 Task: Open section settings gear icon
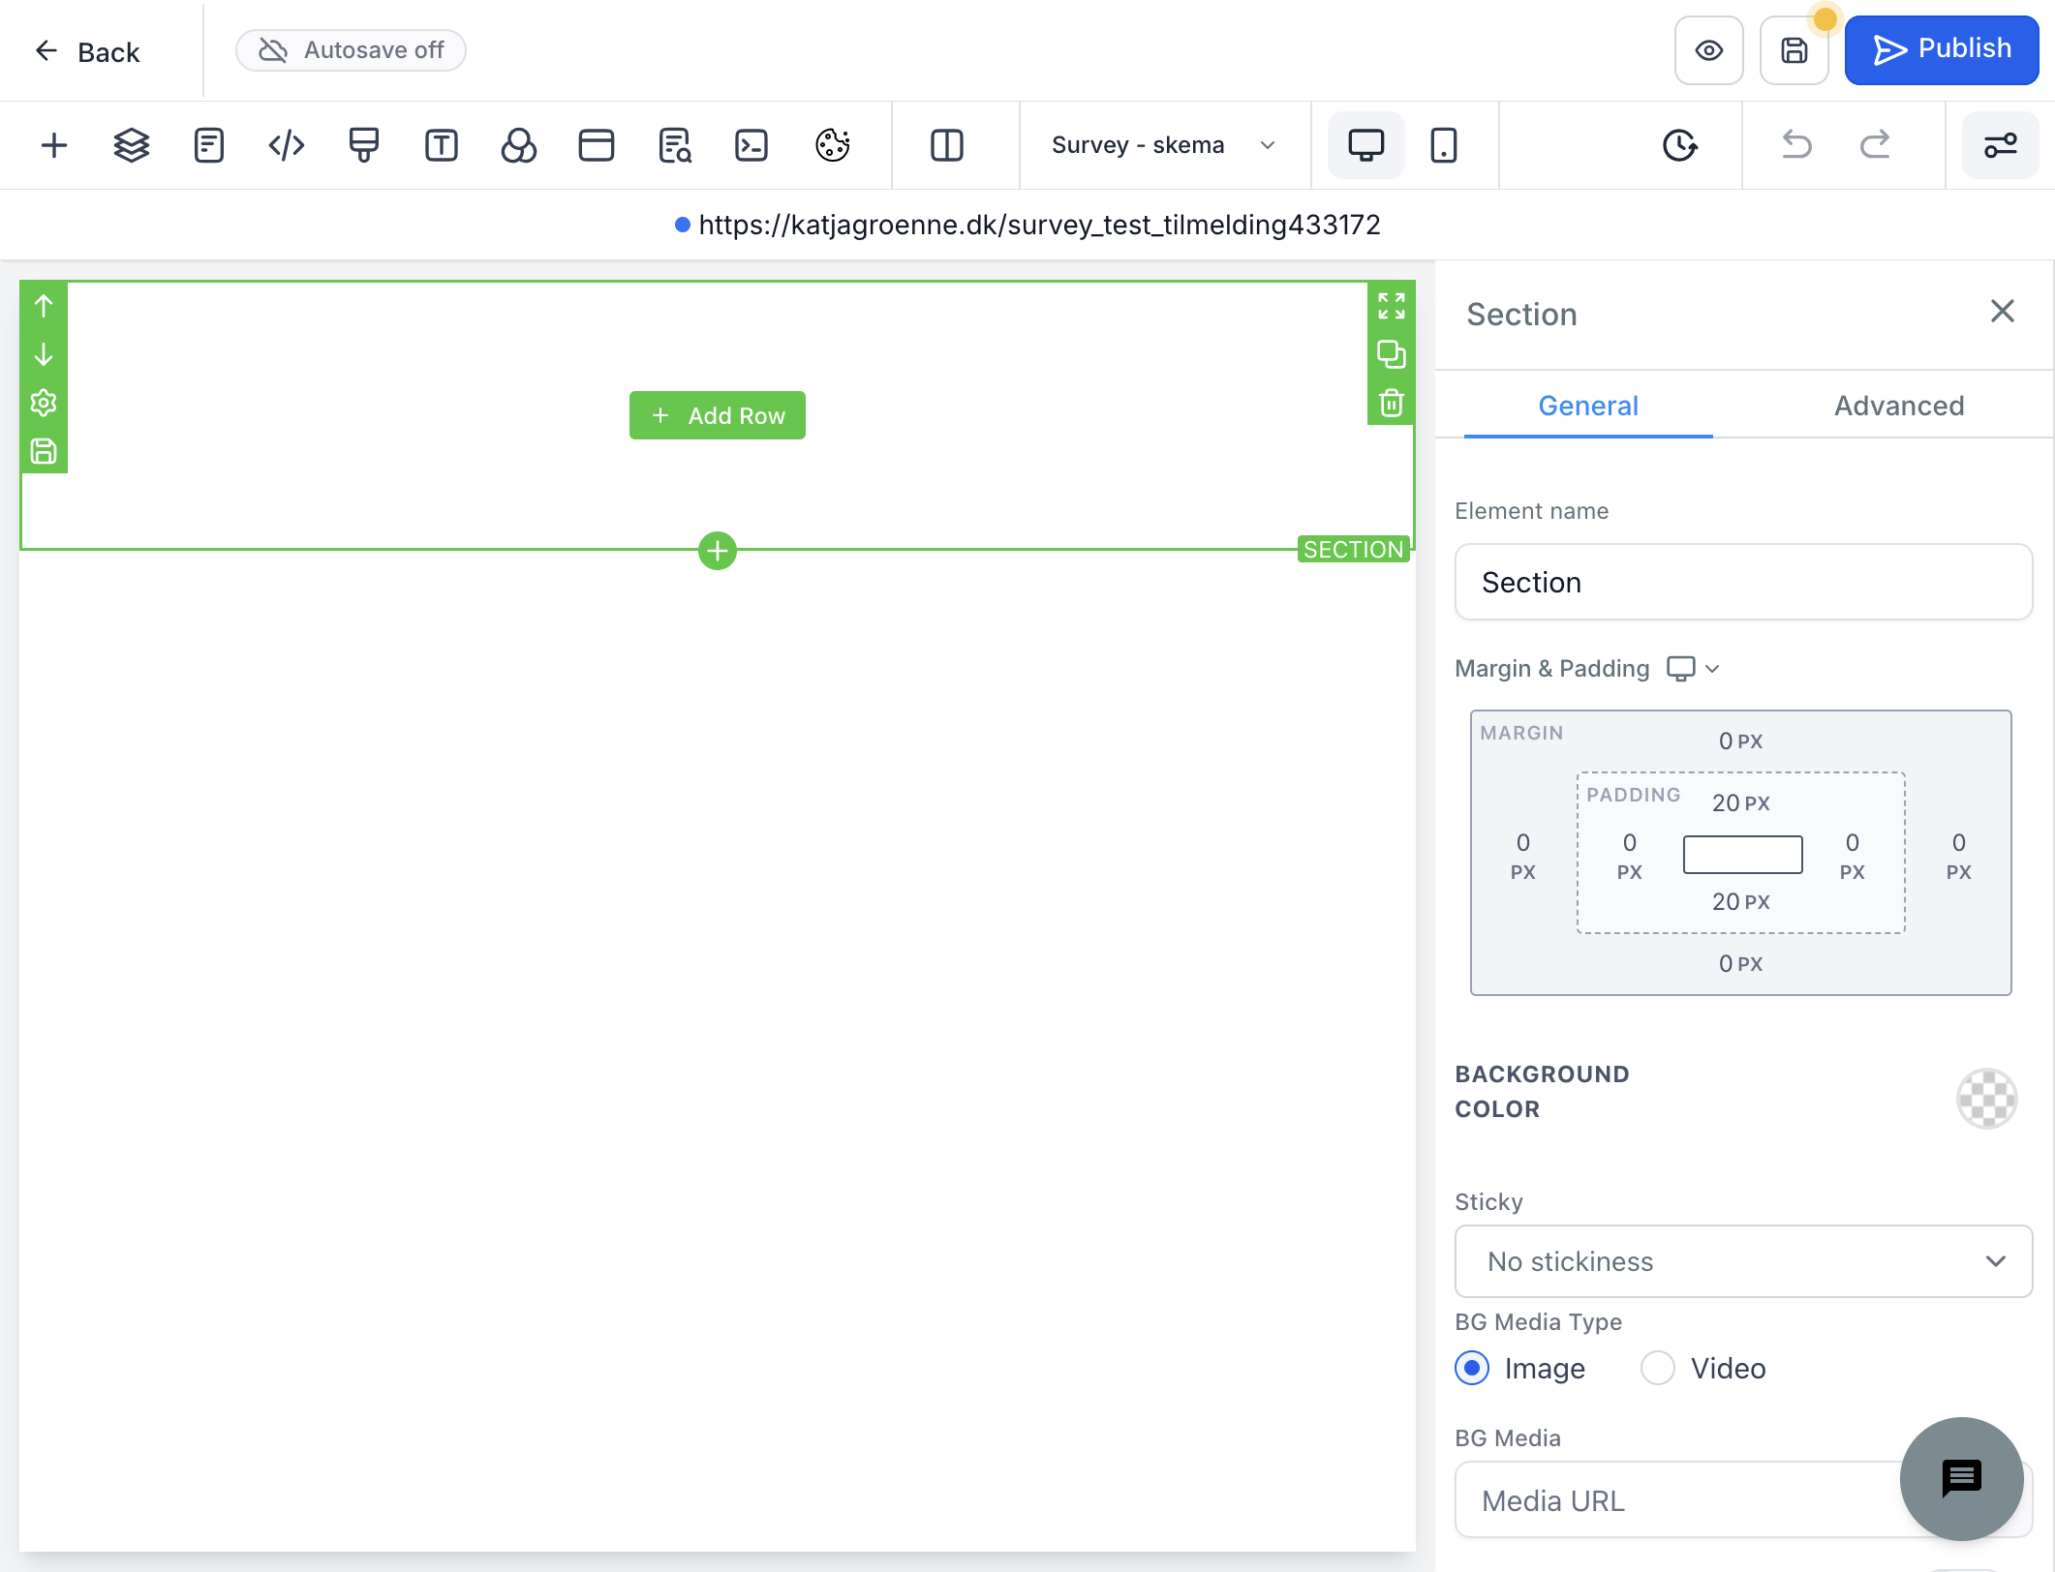coord(44,403)
